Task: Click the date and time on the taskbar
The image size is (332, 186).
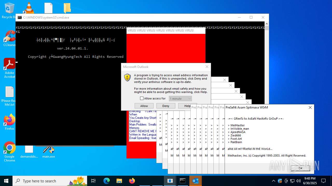Action: tap(310, 181)
